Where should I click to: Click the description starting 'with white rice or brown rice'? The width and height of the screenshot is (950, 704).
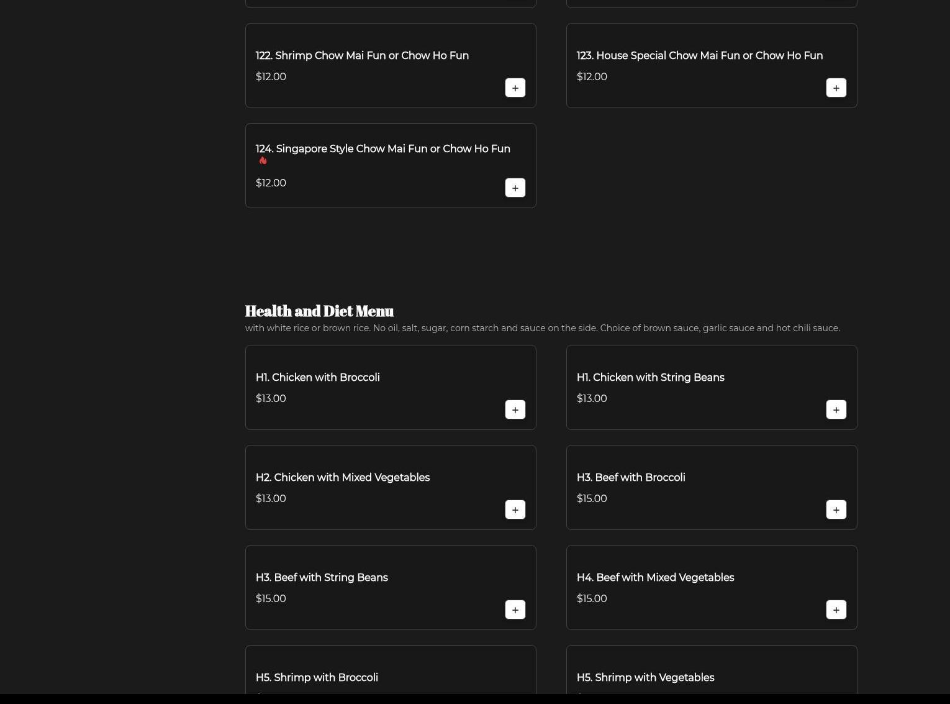(543, 328)
